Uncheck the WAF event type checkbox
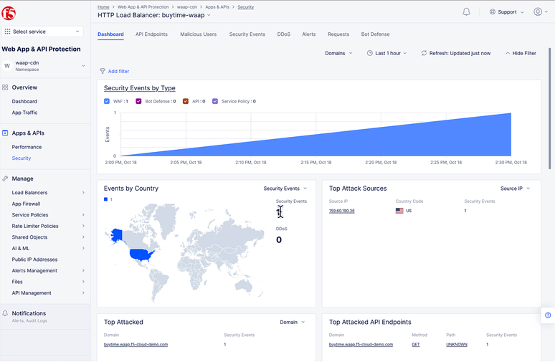The image size is (555, 362). tap(107, 101)
